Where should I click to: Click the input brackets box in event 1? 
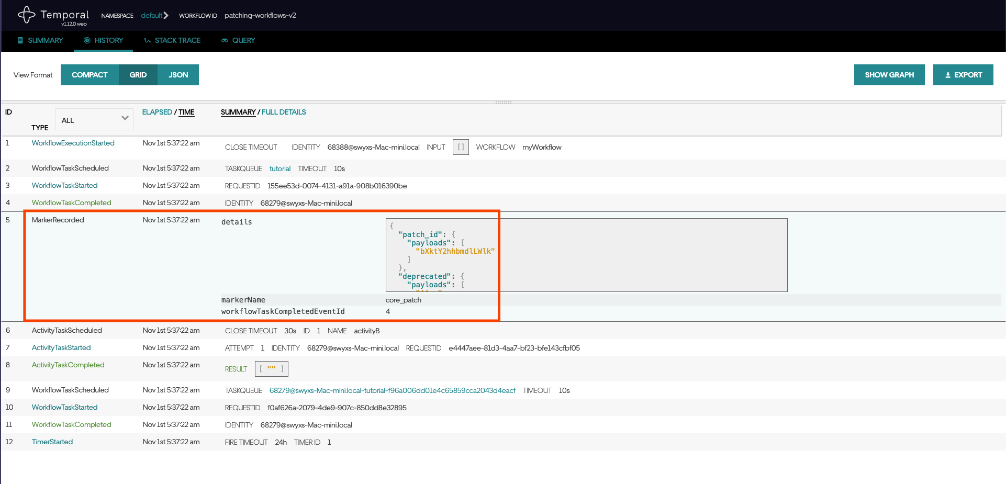click(461, 147)
